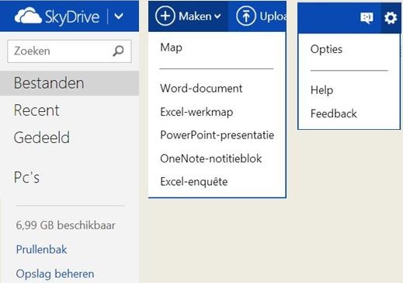Focus the Zoeken search field

click(x=69, y=51)
